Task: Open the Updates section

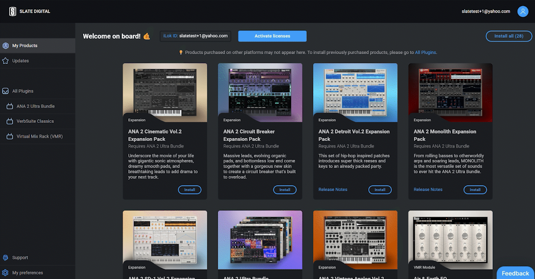Action: tap(38, 61)
